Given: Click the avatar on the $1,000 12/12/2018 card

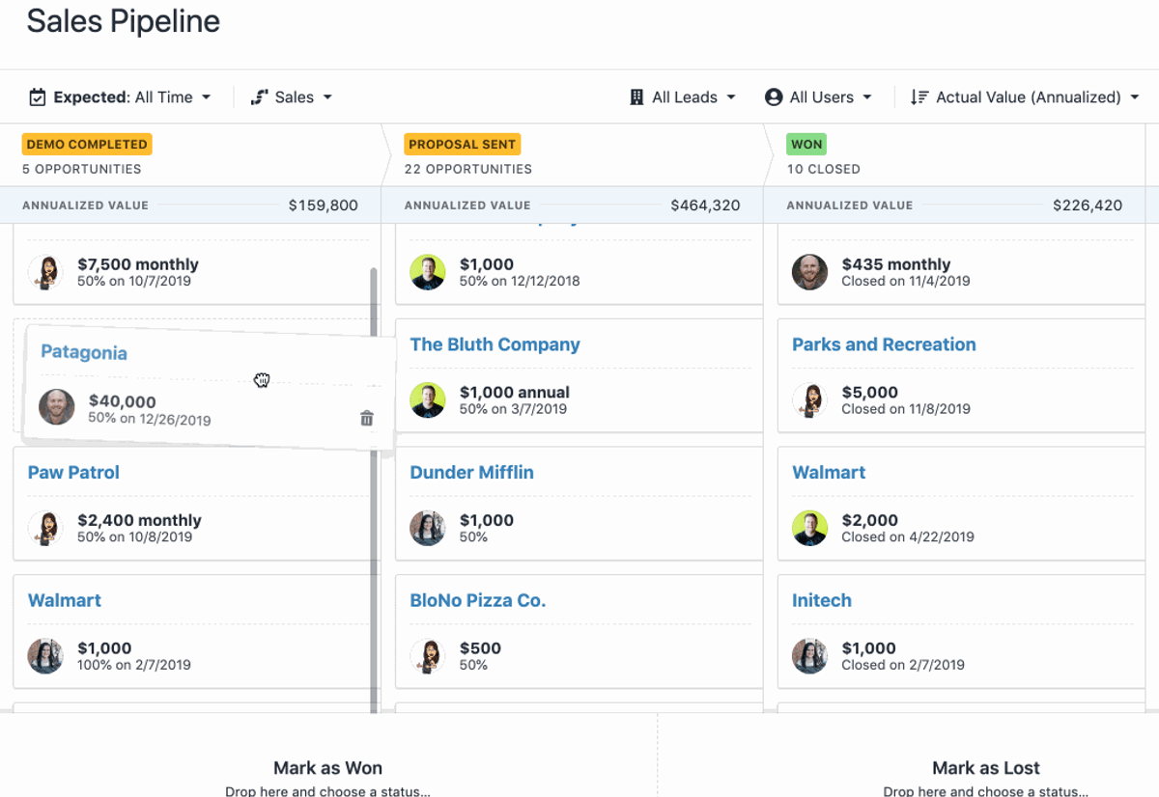Looking at the screenshot, I should pos(428,272).
